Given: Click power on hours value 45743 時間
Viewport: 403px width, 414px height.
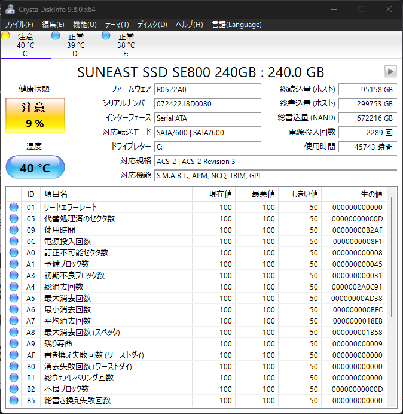Looking at the screenshot, I should [x=368, y=147].
